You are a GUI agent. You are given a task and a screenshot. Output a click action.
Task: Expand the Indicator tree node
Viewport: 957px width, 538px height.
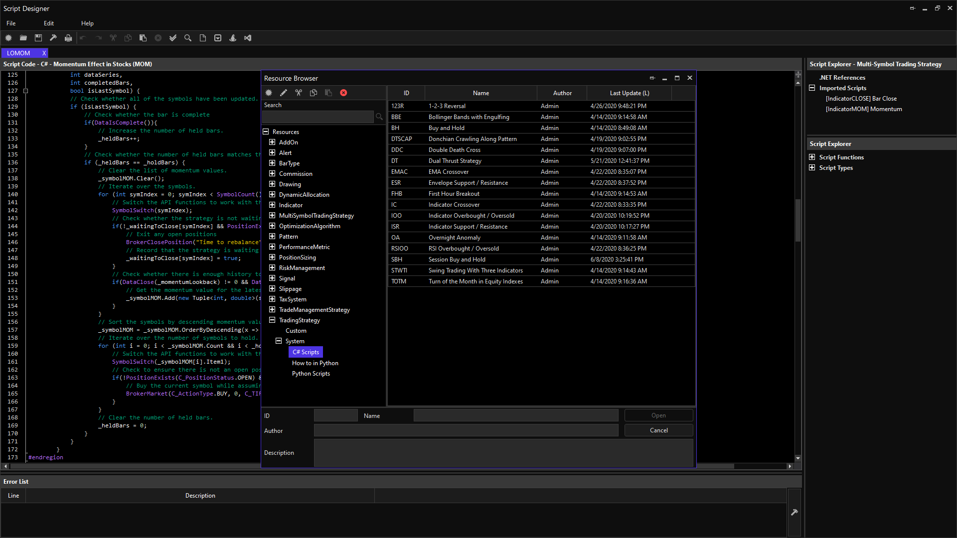tap(272, 205)
